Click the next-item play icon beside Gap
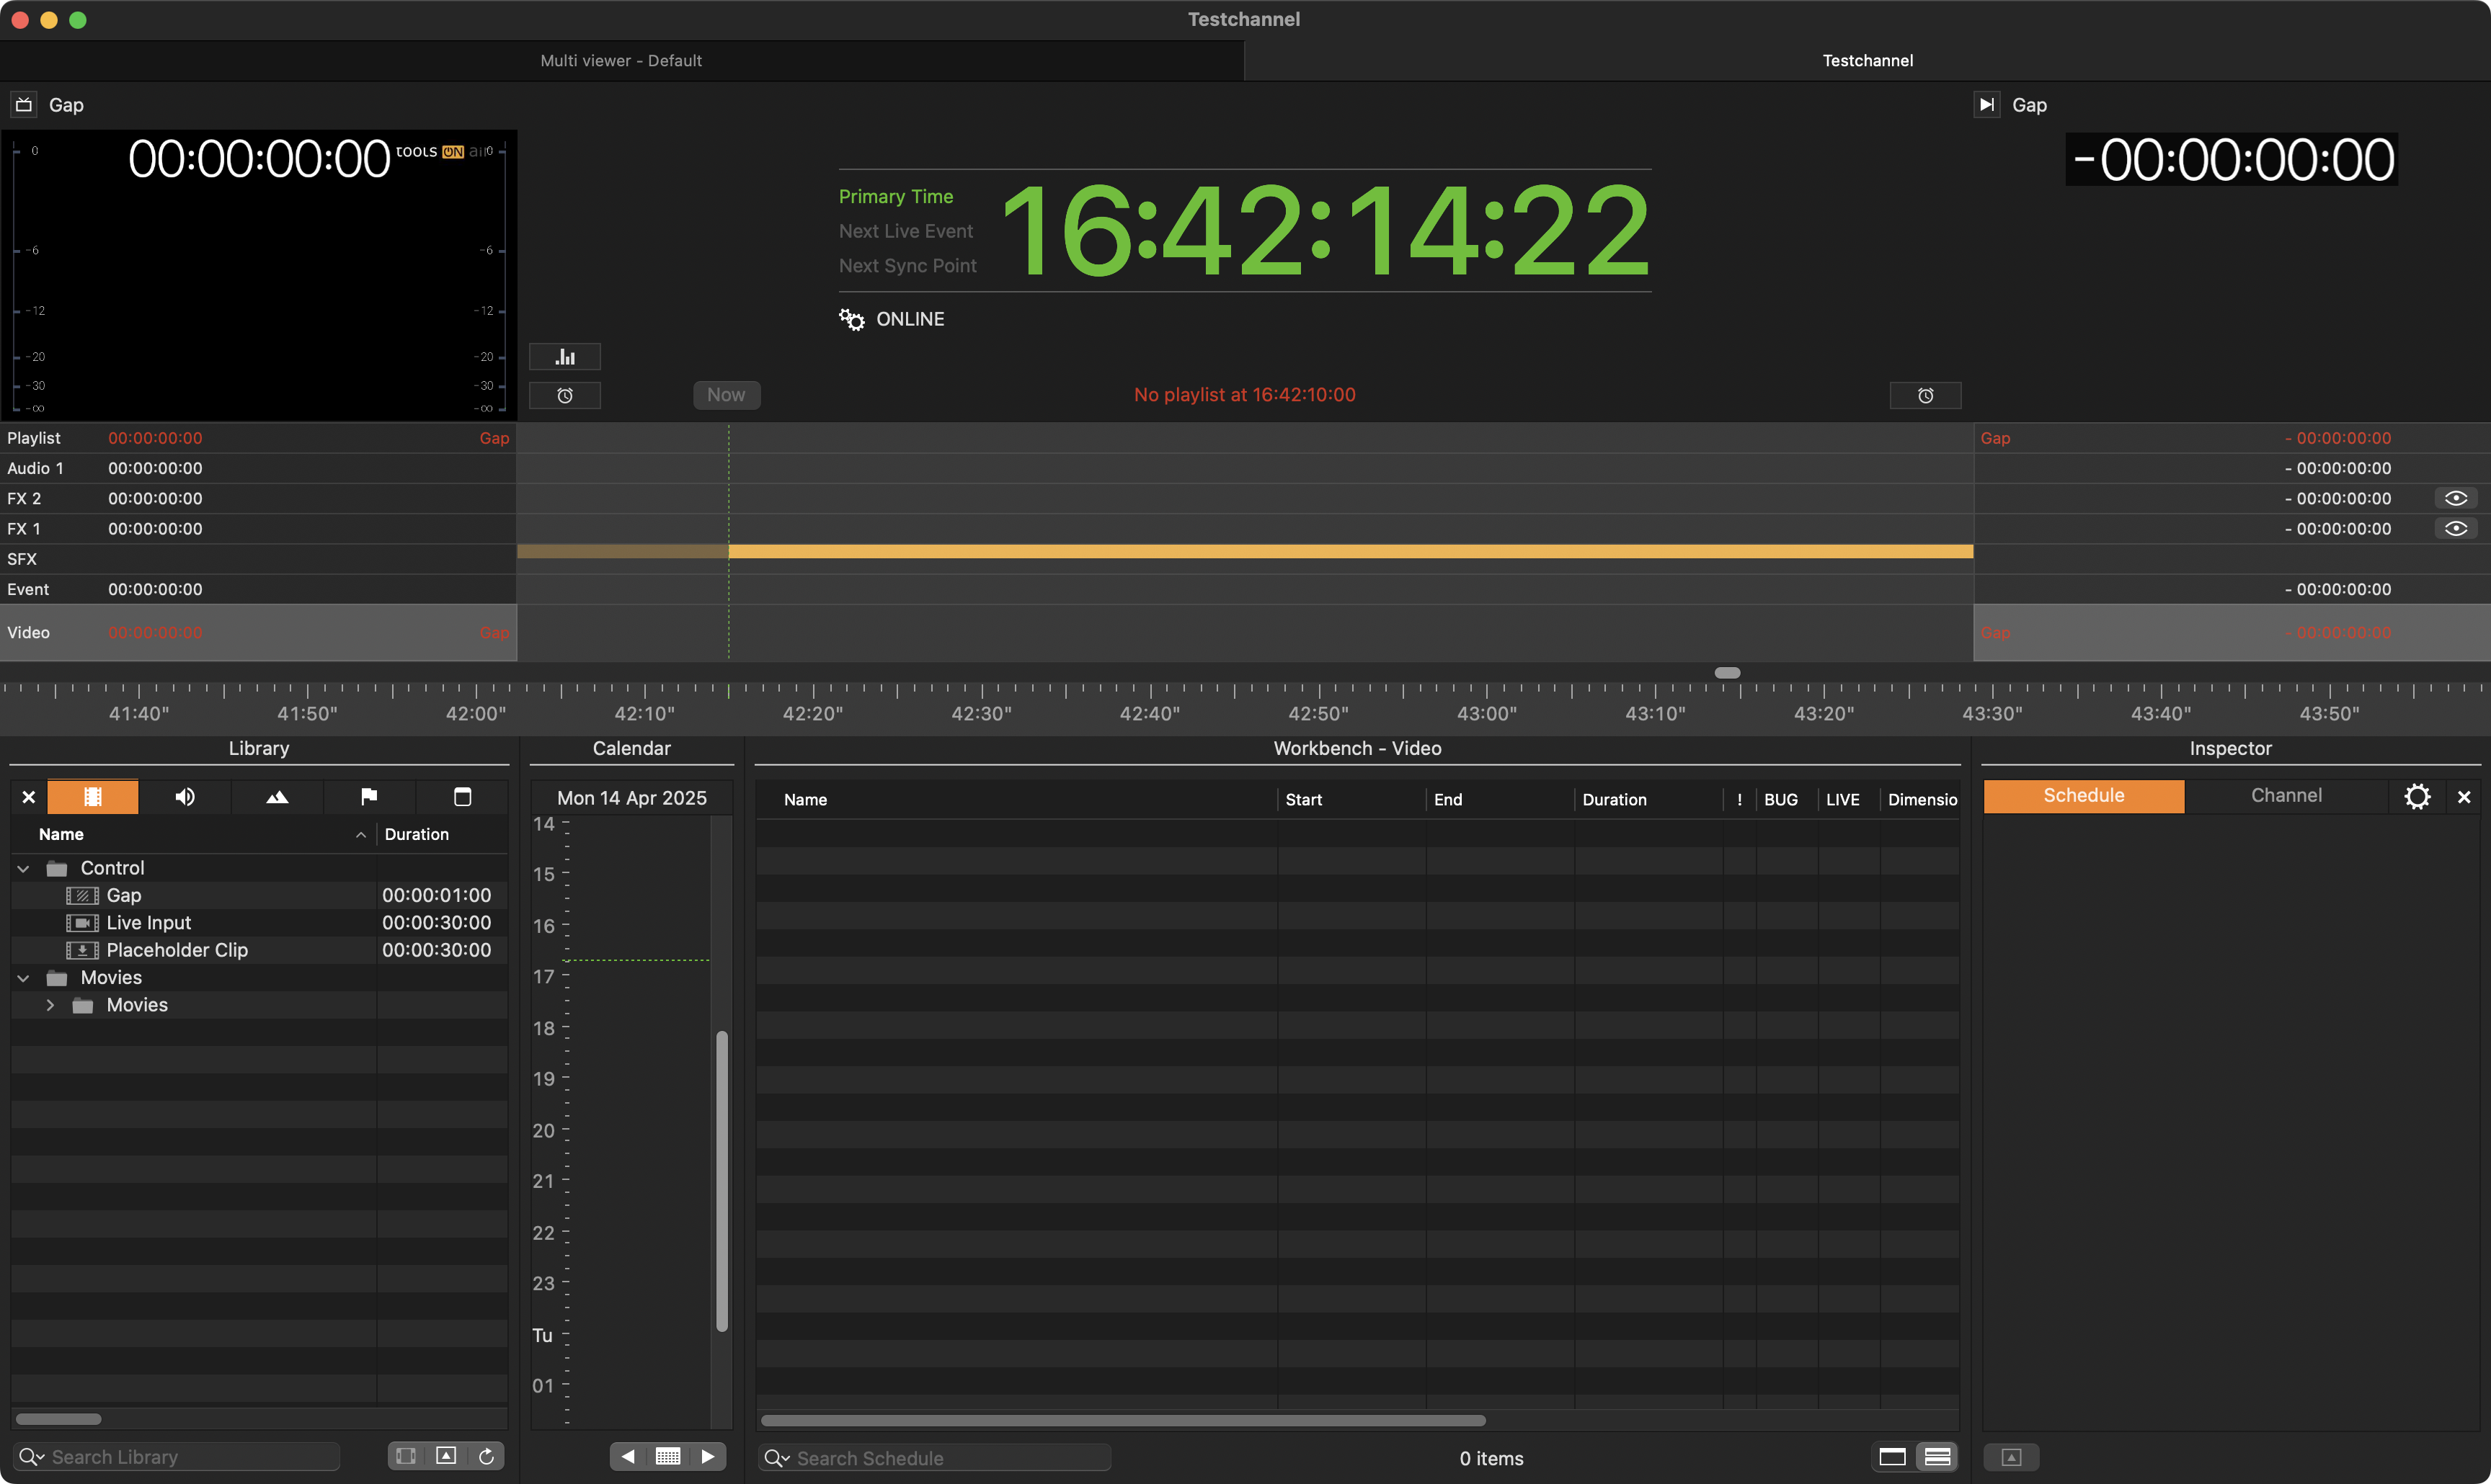This screenshot has height=1484, width=2491. click(x=1986, y=104)
